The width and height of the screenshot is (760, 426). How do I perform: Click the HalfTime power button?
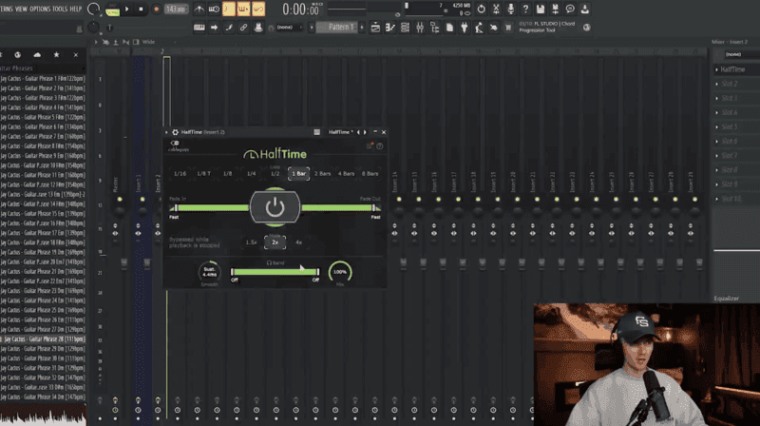[275, 207]
